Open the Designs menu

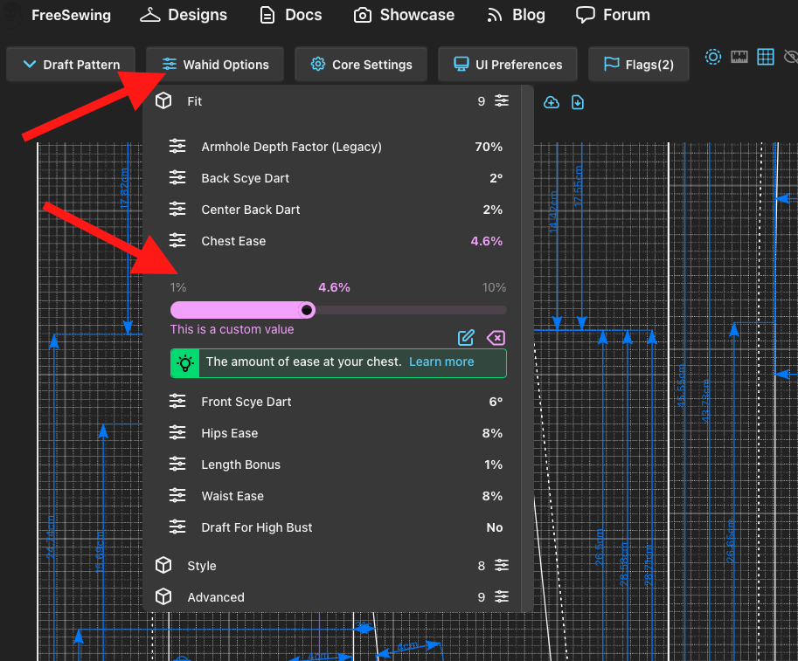click(x=184, y=15)
